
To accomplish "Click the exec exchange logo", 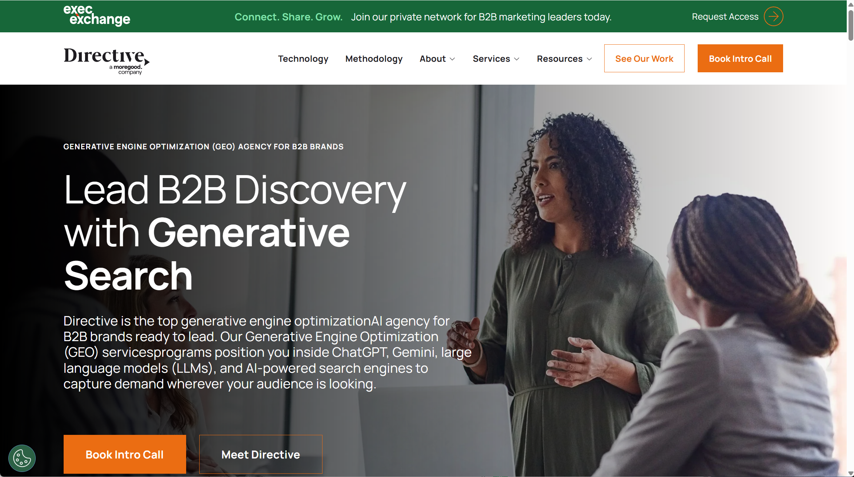I will click(x=97, y=16).
